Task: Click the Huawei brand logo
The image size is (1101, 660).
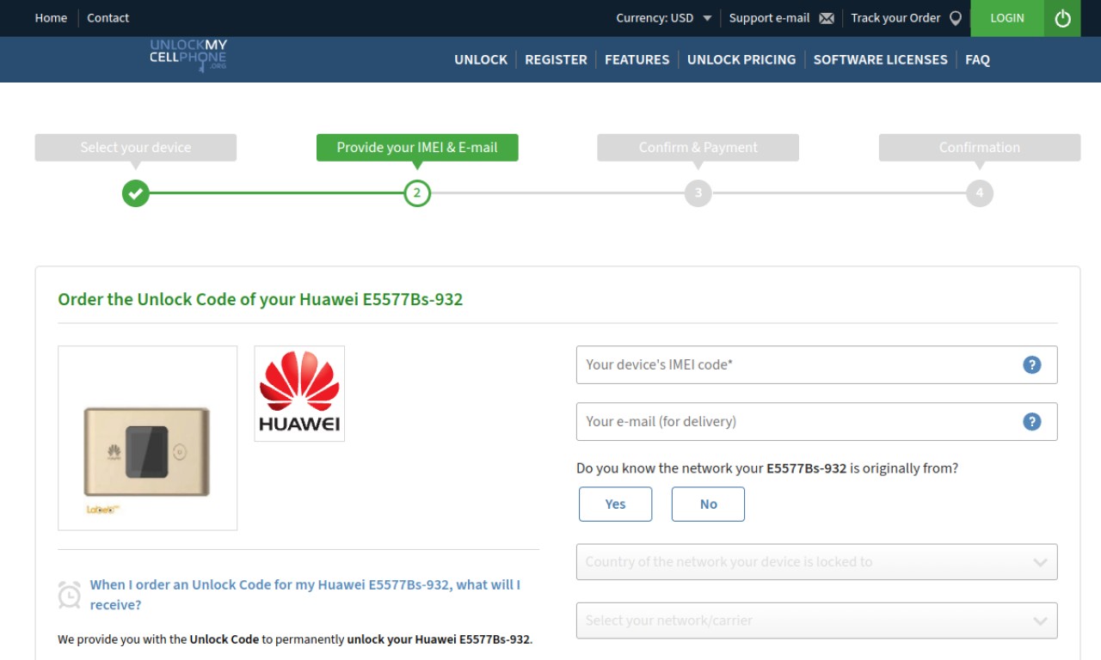Action: coord(299,394)
